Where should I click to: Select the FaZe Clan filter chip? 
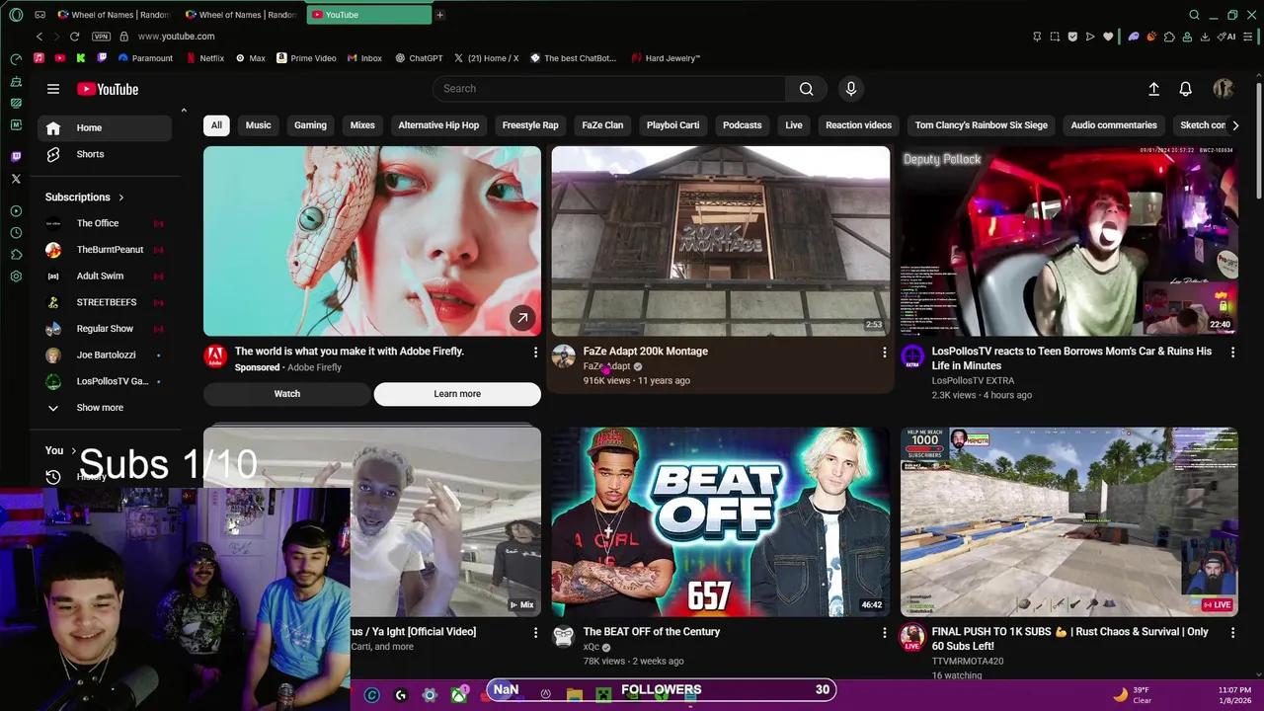pyautogui.click(x=602, y=125)
